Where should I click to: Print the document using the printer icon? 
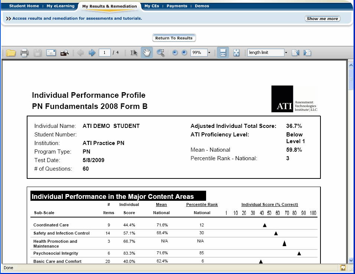pos(24,53)
